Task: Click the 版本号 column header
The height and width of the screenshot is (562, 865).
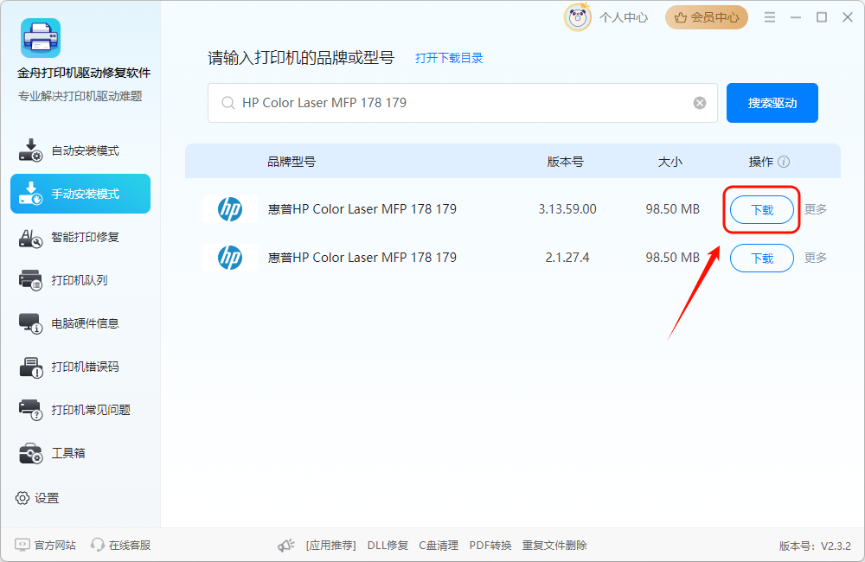Action: coord(566,162)
